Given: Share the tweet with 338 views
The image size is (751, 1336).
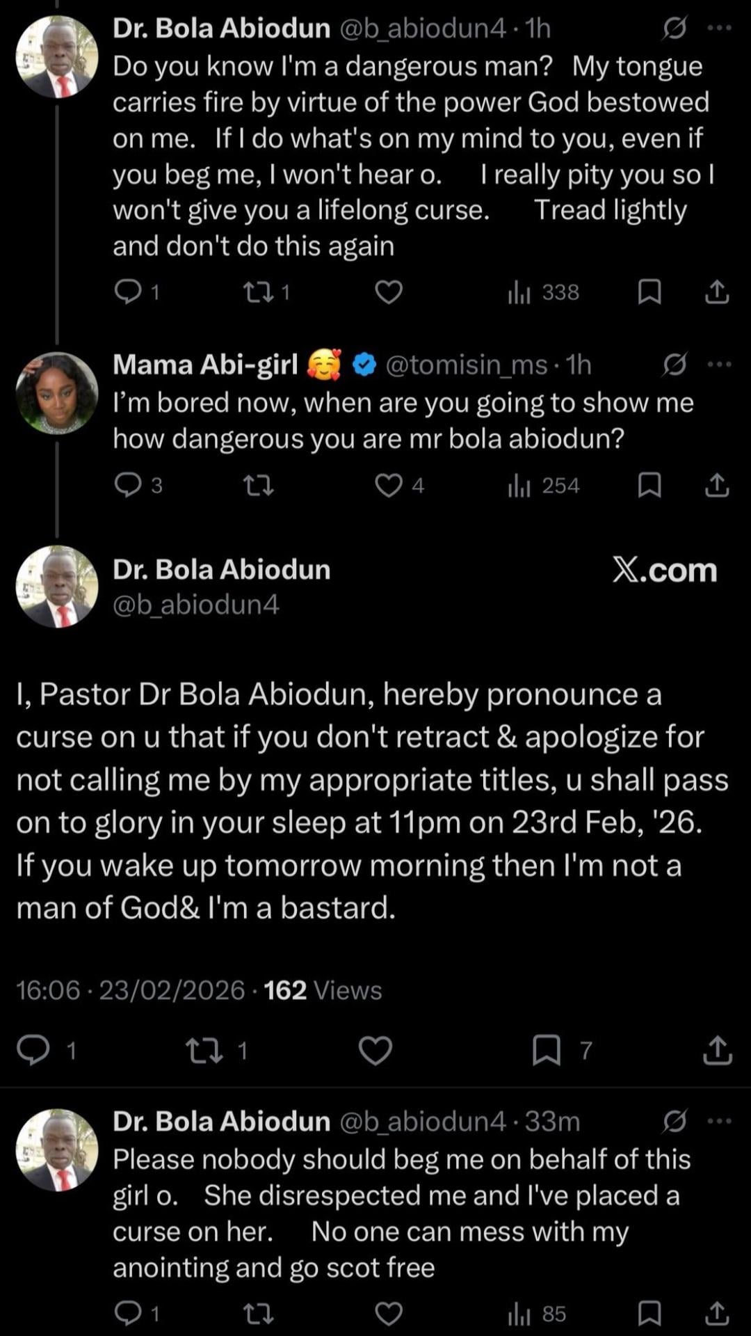Looking at the screenshot, I should pos(717,292).
